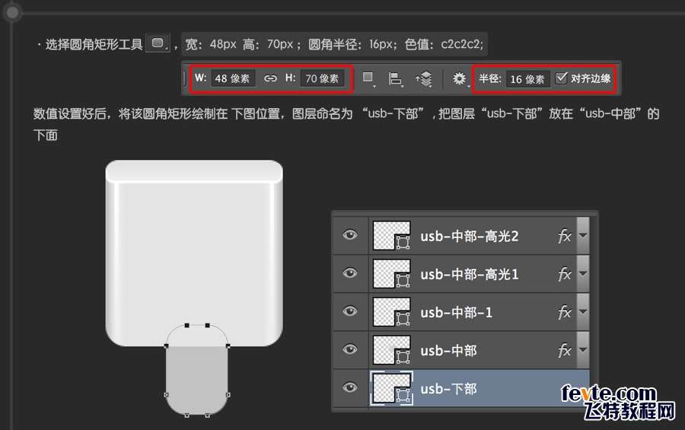The height and width of the screenshot is (430, 685).
Task: Select the usb-下部 layer thumbnail
Action: click(x=391, y=388)
